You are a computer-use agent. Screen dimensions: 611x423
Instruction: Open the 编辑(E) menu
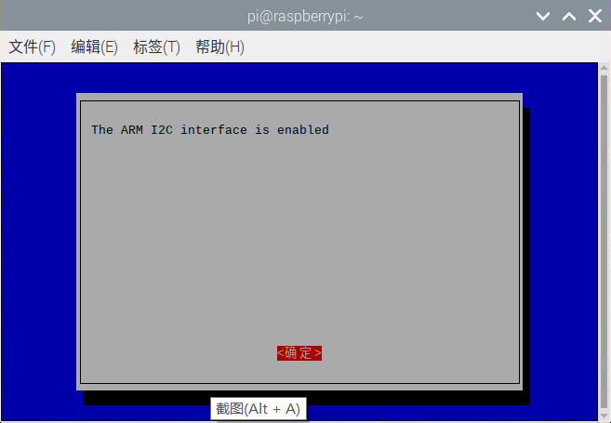click(94, 47)
